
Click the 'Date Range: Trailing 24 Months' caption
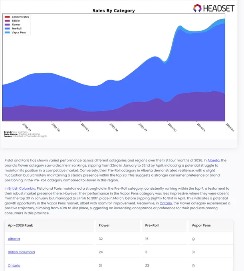[x=22, y=134]
